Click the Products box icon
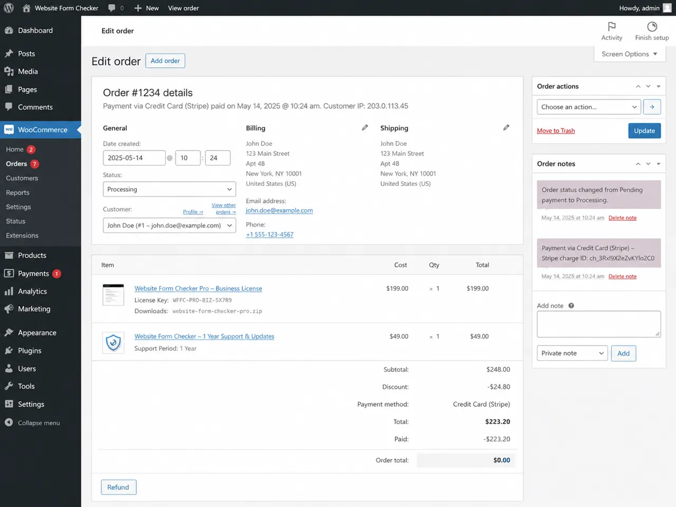The image size is (676, 507). click(x=9, y=255)
